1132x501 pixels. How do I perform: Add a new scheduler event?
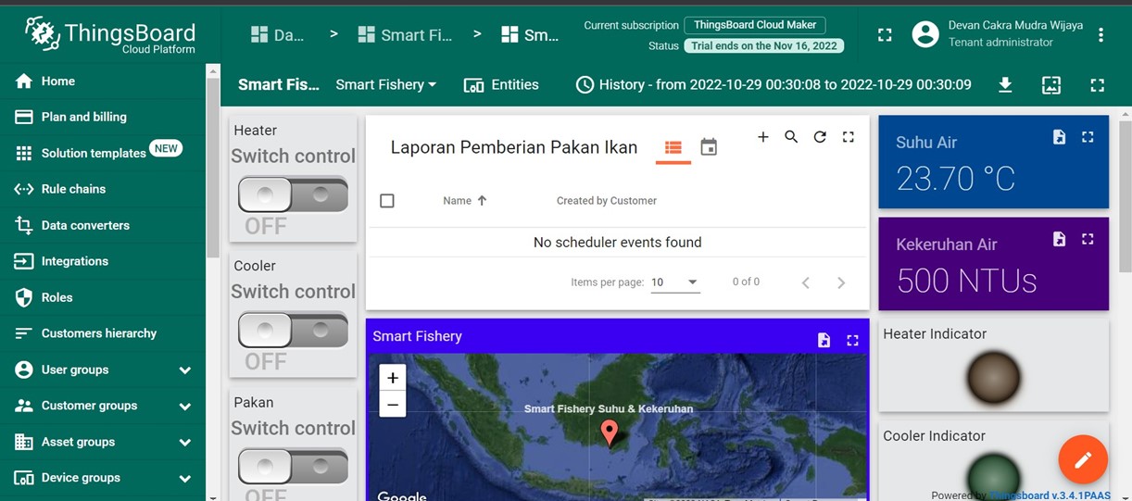coord(763,137)
